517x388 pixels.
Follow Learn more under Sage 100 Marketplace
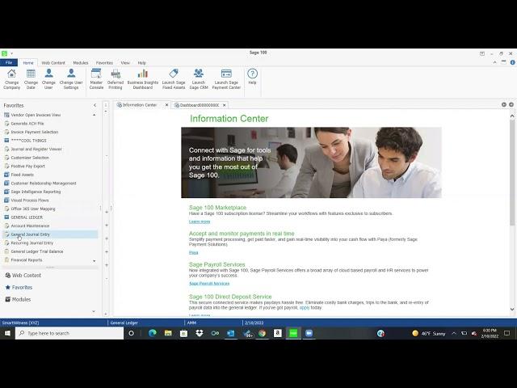[200, 221]
